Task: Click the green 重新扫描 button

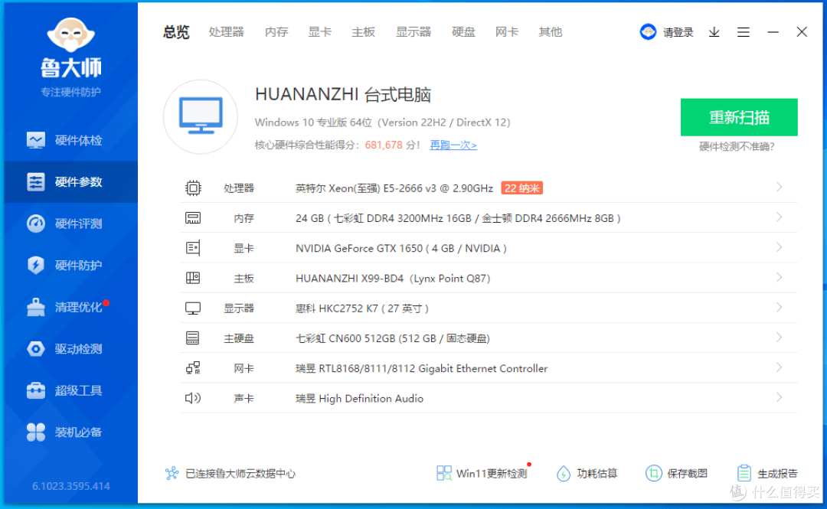Action: 739,117
